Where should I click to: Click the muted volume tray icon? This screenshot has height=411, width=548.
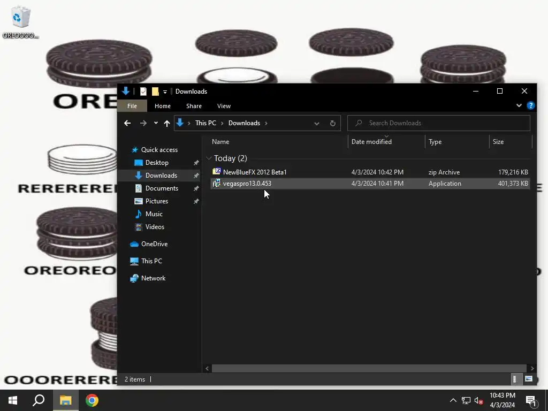pyautogui.click(x=479, y=400)
